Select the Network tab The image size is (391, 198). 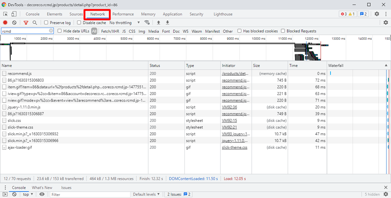(97, 14)
